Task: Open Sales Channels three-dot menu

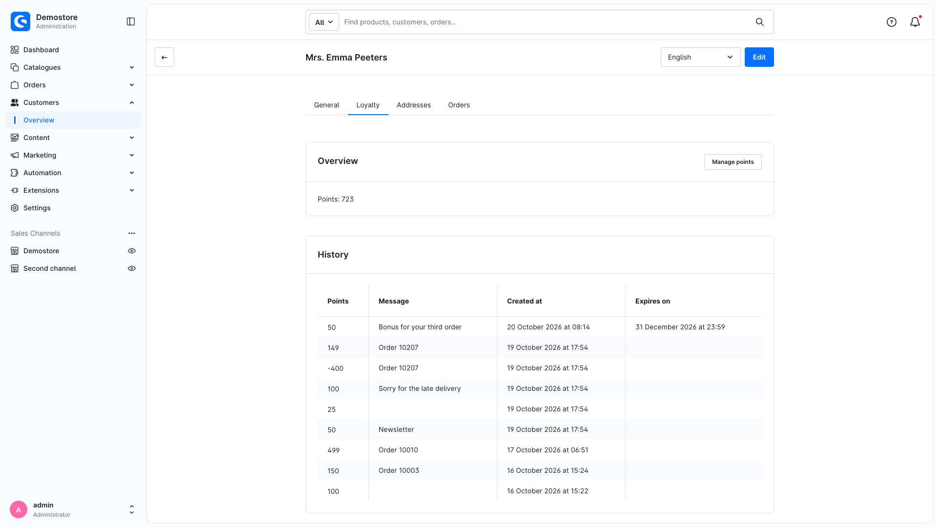Action: (132, 233)
